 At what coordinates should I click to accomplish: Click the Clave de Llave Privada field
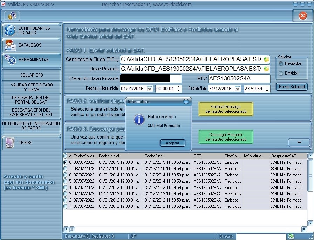tap(151, 79)
